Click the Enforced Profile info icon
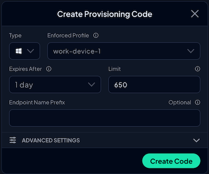This screenshot has height=174, width=209. tap(96, 36)
